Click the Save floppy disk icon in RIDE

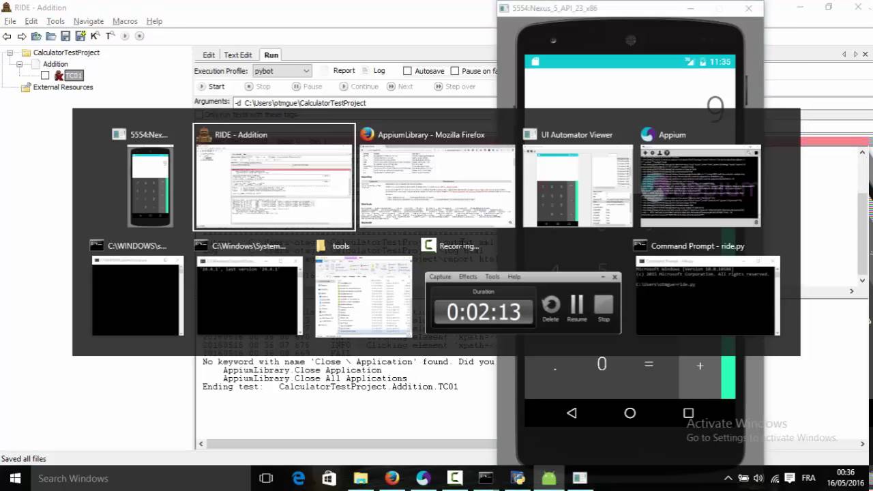(x=65, y=36)
